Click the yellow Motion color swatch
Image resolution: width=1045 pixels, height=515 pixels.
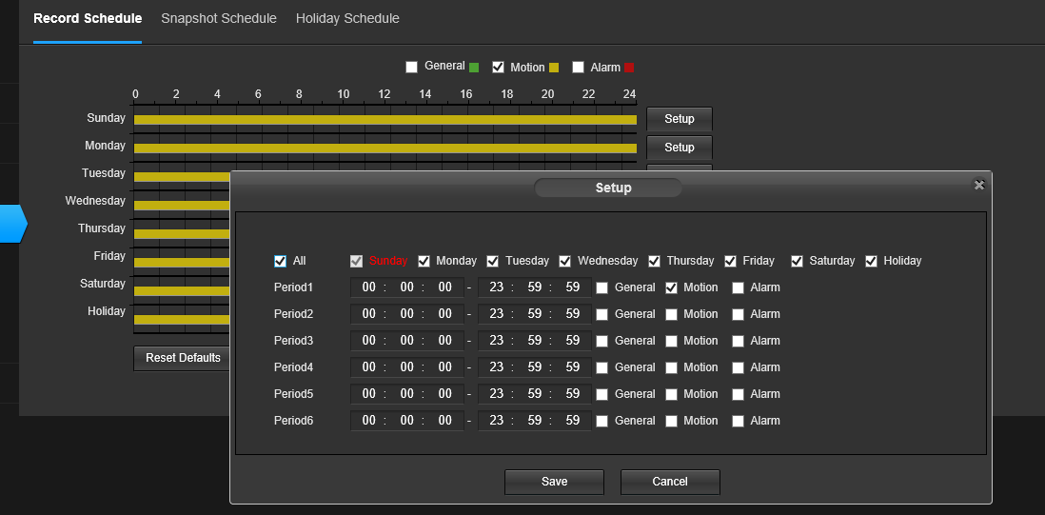(x=554, y=68)
